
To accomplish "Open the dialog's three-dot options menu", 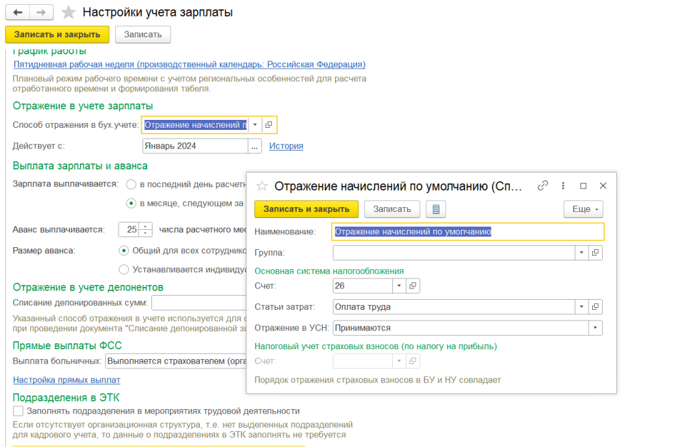I will (x=563, y=186).
